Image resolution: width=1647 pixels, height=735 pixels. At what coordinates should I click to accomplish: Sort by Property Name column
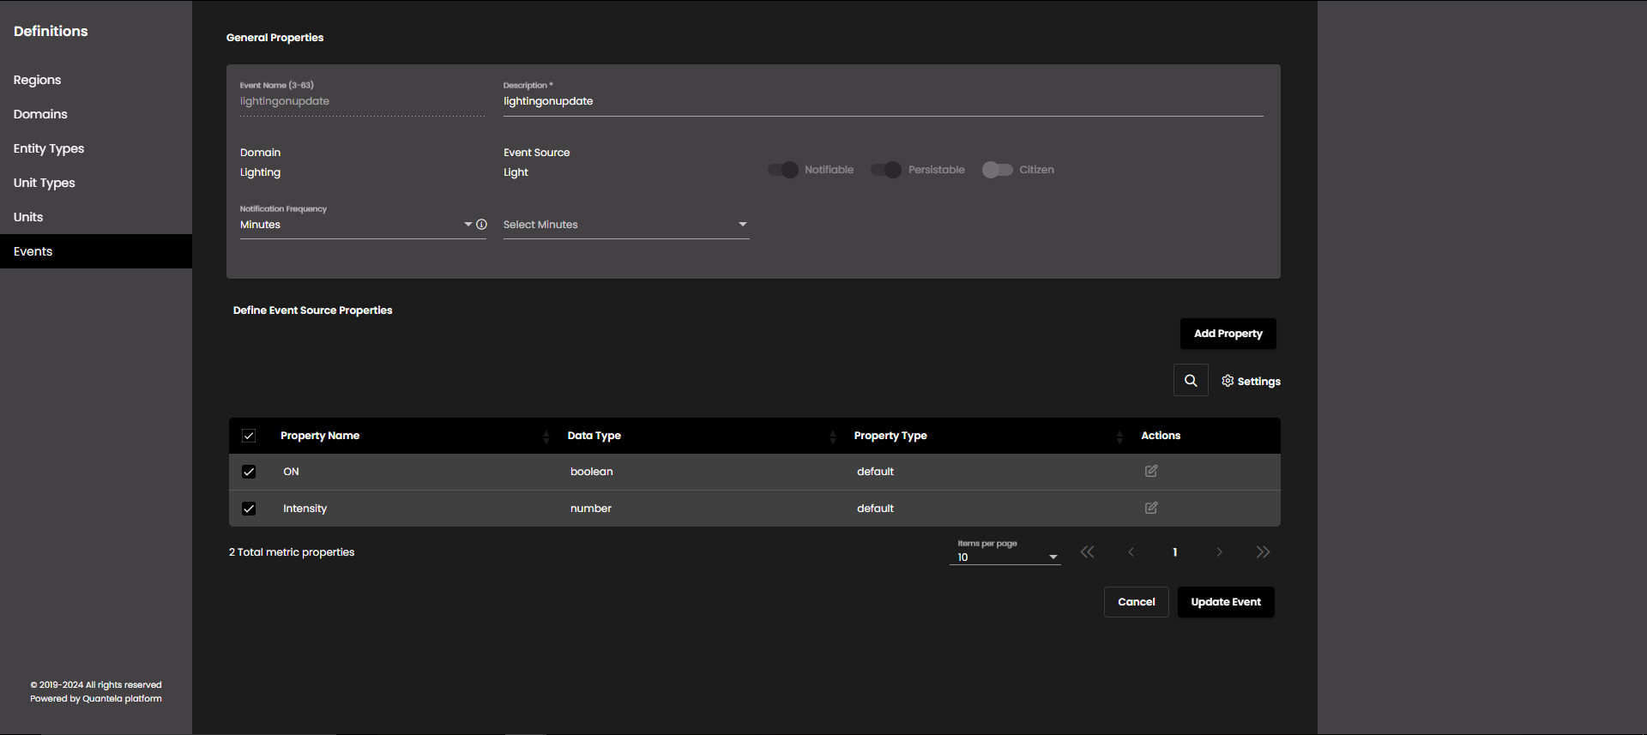[x=546, y=437]
